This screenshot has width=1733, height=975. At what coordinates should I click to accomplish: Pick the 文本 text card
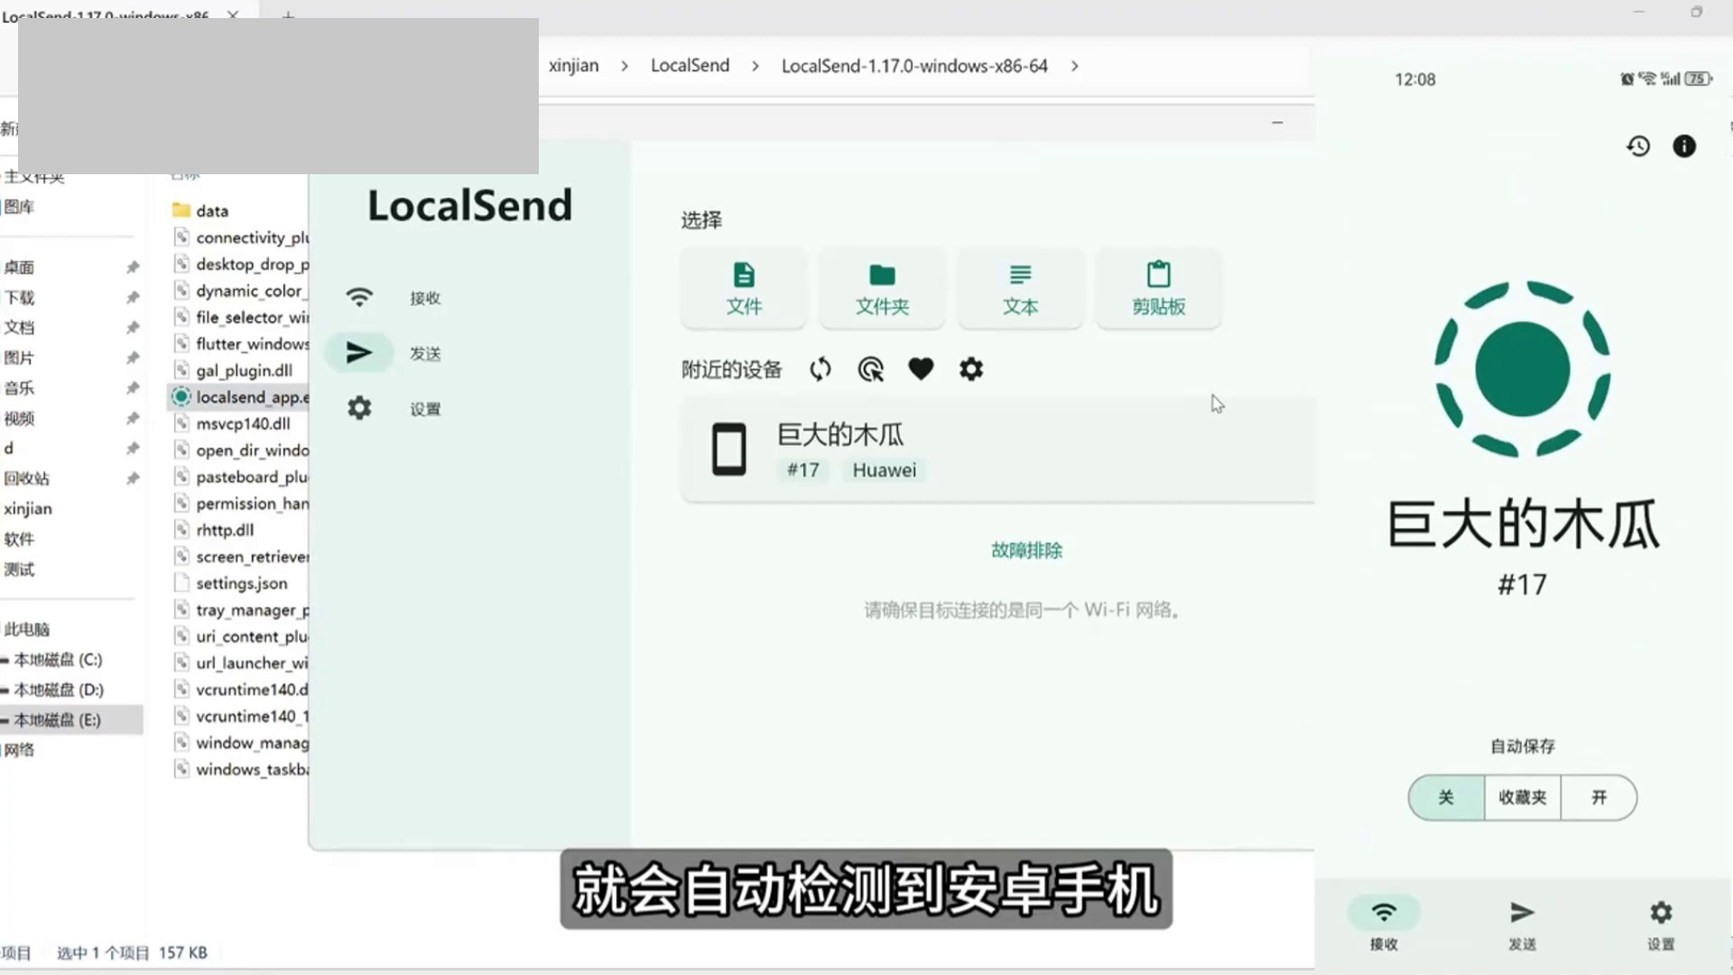(x=1020, y=288)
